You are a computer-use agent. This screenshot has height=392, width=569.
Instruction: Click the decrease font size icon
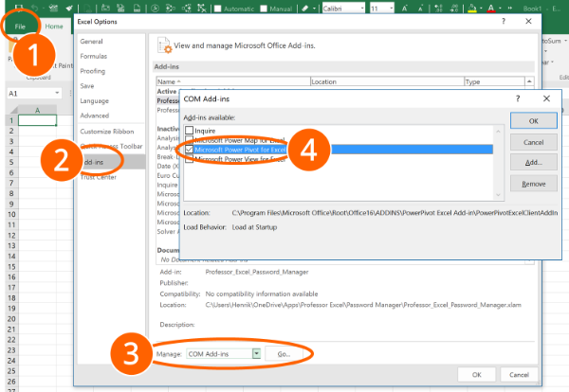tap(420, 8)
